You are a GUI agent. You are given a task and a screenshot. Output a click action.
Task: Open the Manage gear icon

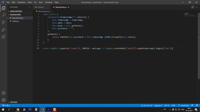3,100
